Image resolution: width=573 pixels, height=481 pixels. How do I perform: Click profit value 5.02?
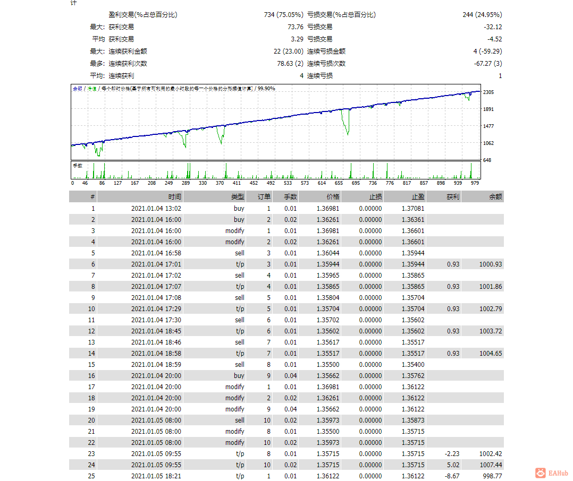click(453, 465)
